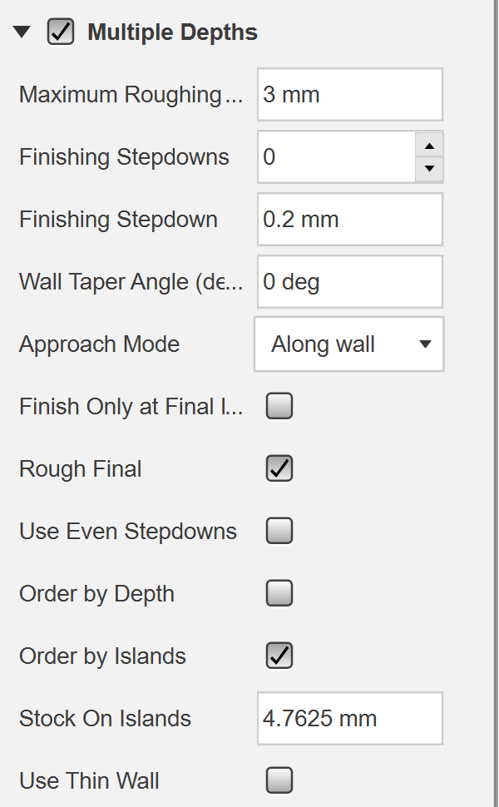499x807 pixels.
Task: Collapse the Multiple Depths section triangle
Action: pyautogui.click(x=22, y=33)
